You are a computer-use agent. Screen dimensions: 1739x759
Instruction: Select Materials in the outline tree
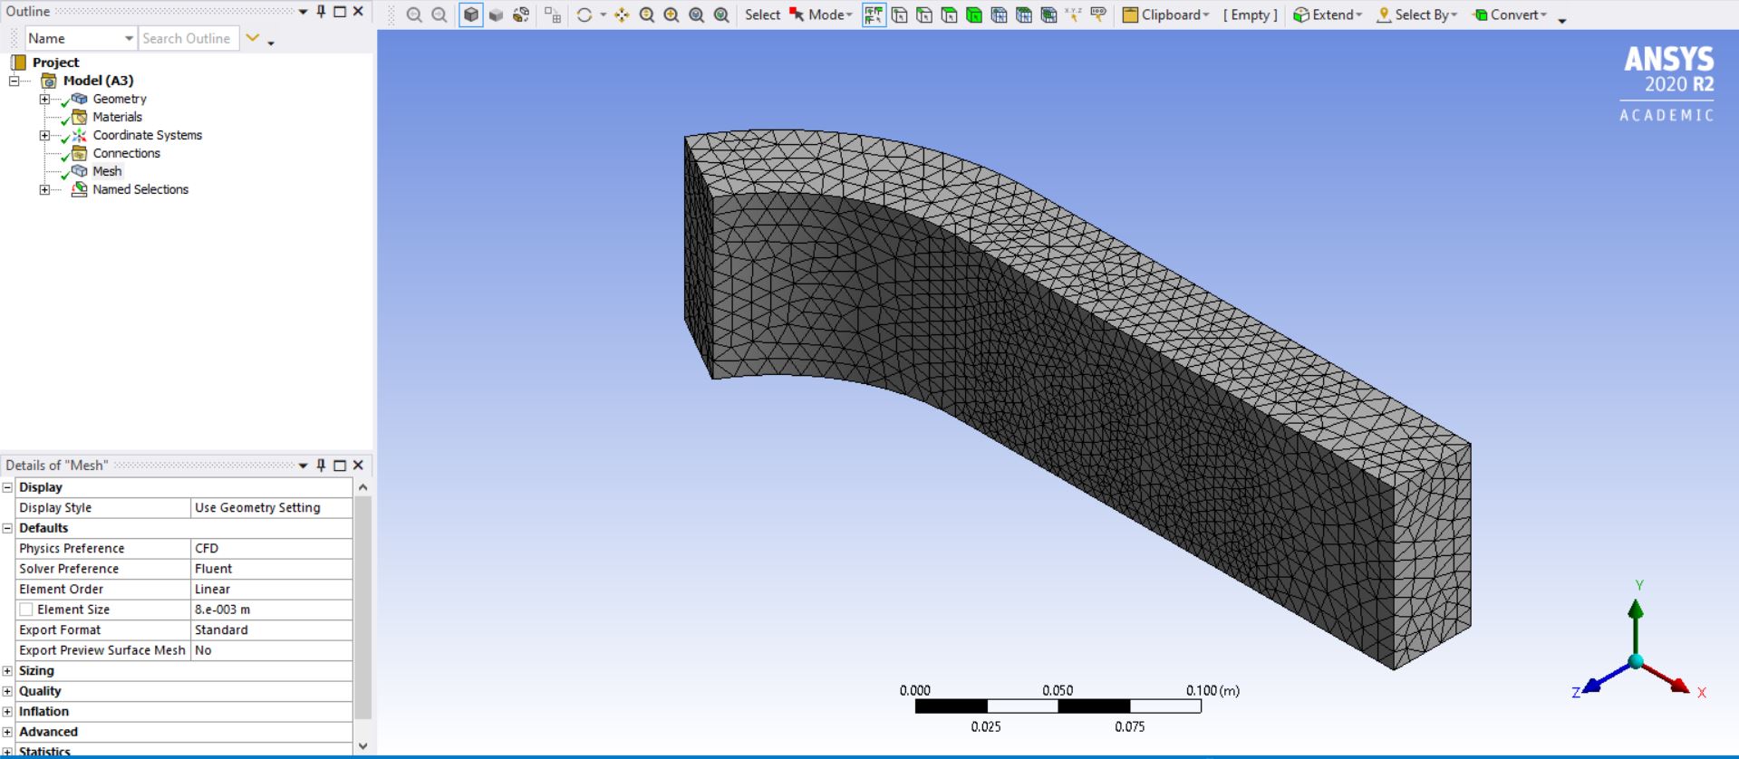117,117
